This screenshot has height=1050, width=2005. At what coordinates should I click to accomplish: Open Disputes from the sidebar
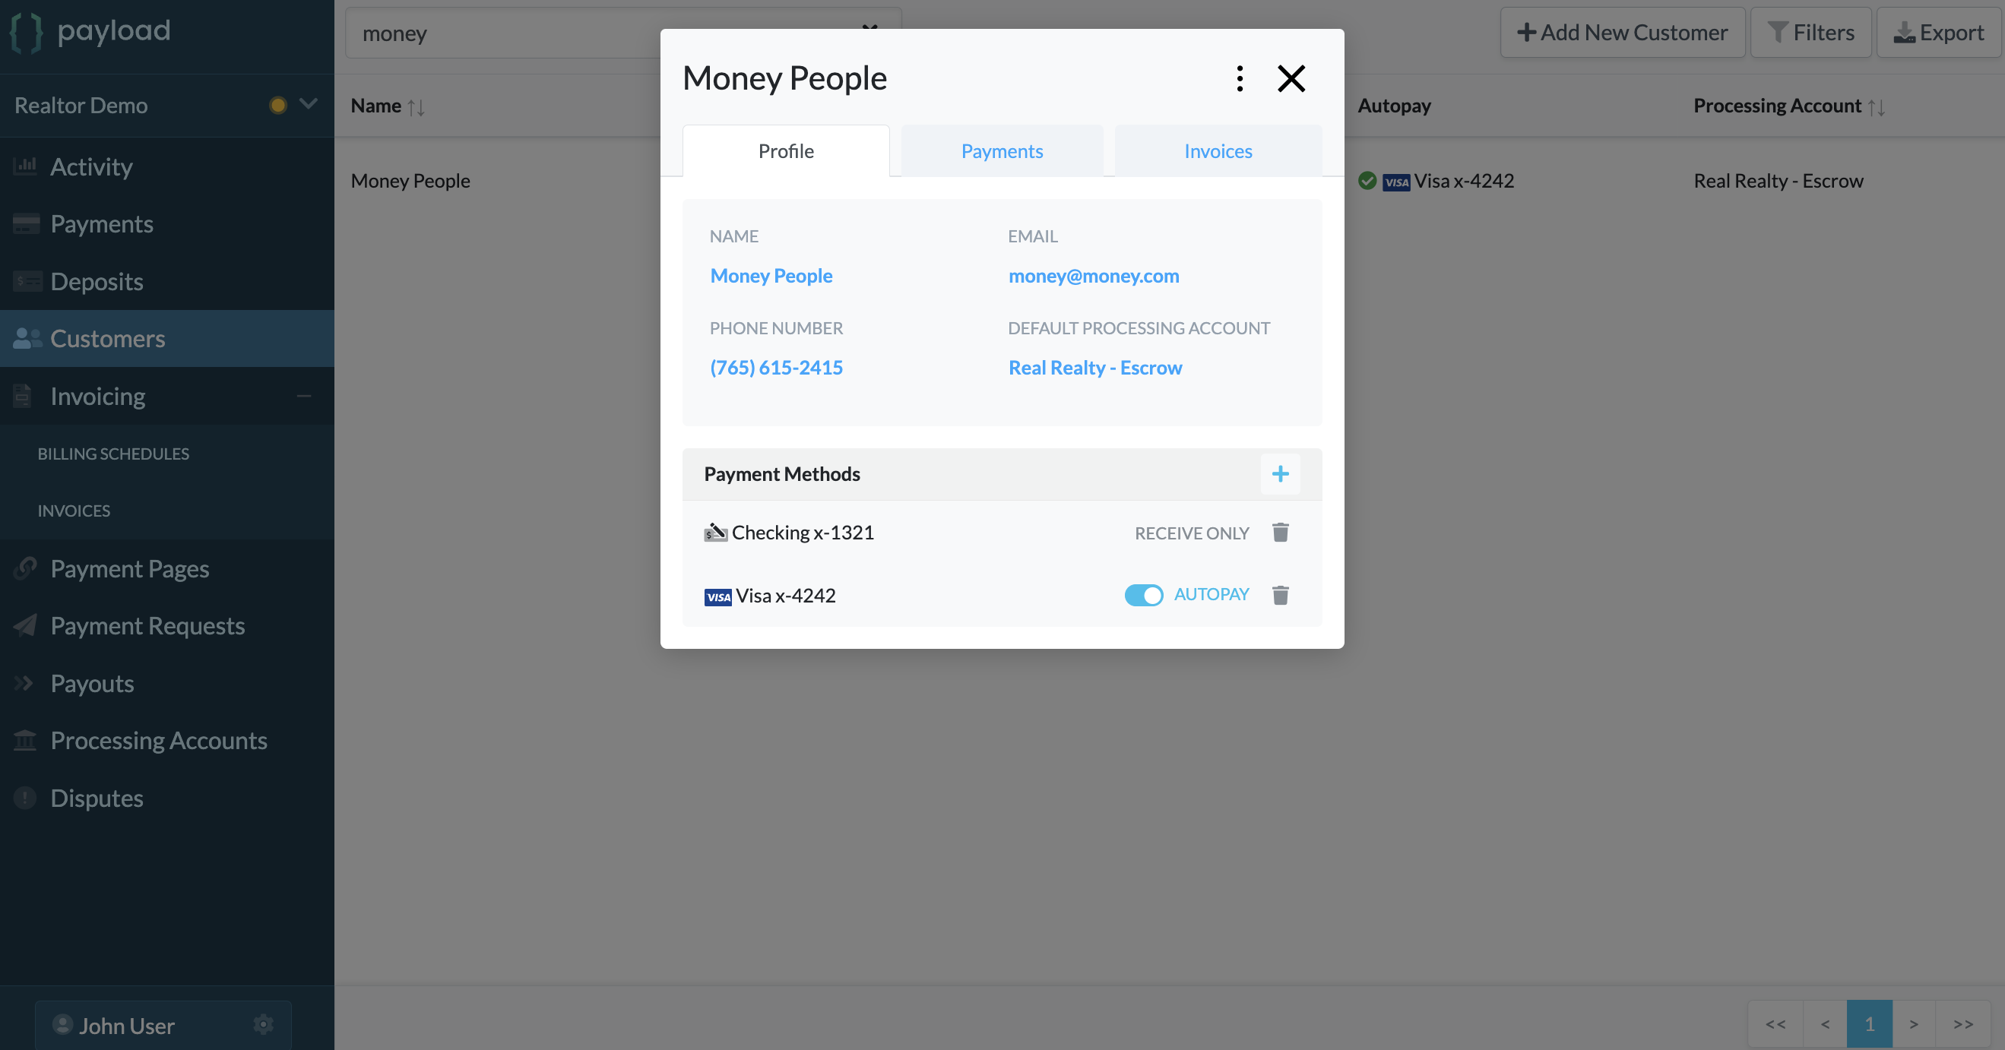pyautogui.click(x=97, y=798)
